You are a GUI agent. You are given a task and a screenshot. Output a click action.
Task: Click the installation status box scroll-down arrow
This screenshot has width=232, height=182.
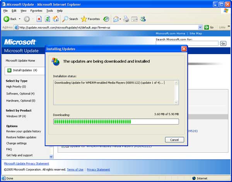(x=176, y=102)
